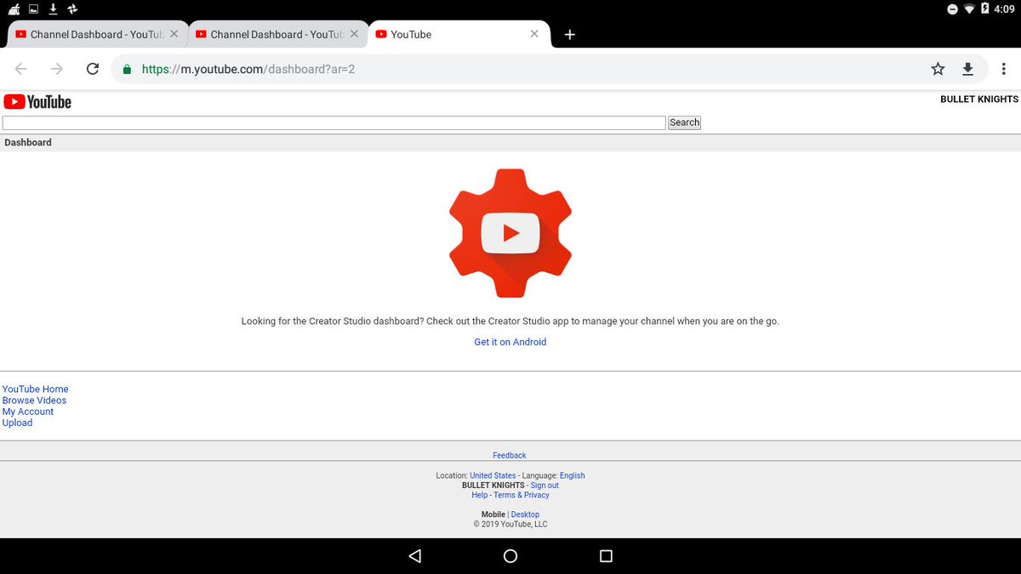Tap the image notification icon in status bar

[33, 9]
